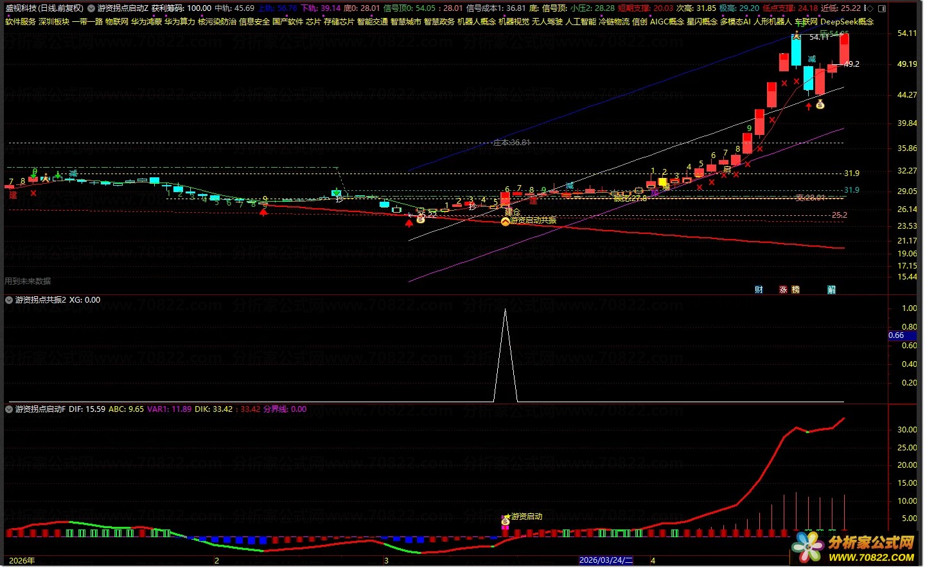
Task: Select the 信创 concept tag
Action: point(640,21)
